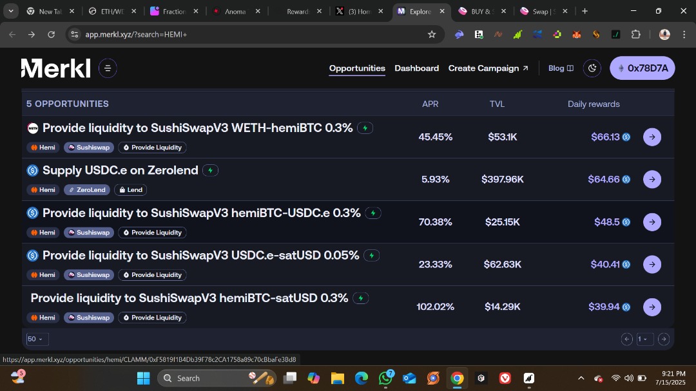Open Chrome extensions puzzle icon
The image size is (696, 391).
pos(635,34)
